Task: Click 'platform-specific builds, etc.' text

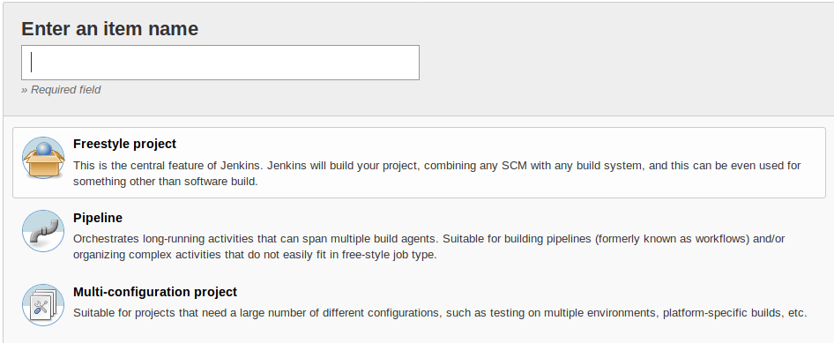Action: coord(735,313)
